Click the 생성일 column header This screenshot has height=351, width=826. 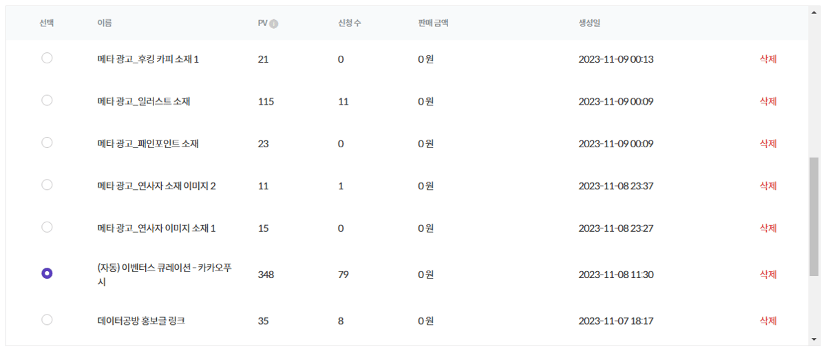click(590, 23)
